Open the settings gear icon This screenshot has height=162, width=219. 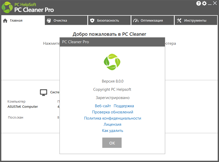(204, 3)
